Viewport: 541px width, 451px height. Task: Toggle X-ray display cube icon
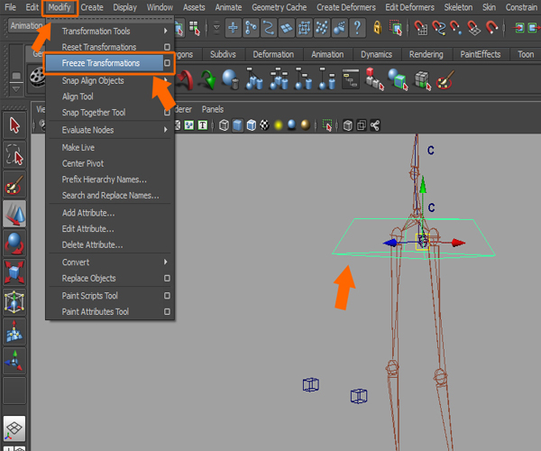coord(348,125)
